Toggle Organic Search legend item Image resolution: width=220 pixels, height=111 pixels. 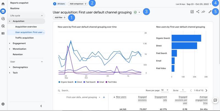[x=66, y=82]
